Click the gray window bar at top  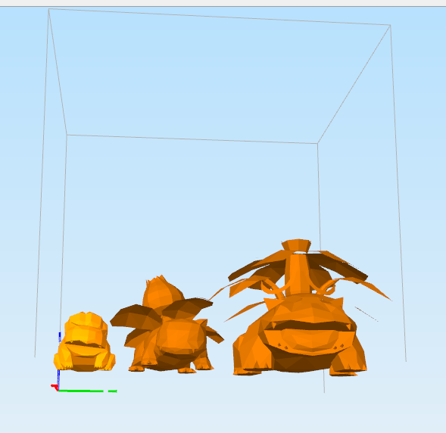[223, 3]
